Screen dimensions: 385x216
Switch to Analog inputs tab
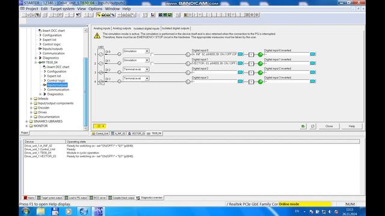coord(102,28)
